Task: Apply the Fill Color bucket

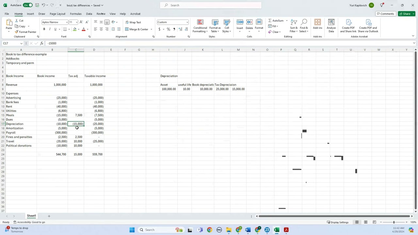Action: pos(75,29)
